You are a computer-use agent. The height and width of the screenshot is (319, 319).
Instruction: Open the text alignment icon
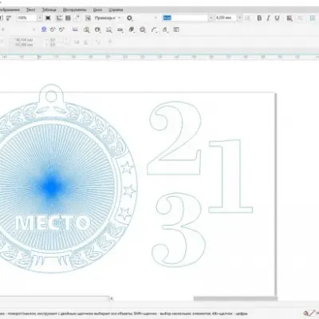click(289, 18)
